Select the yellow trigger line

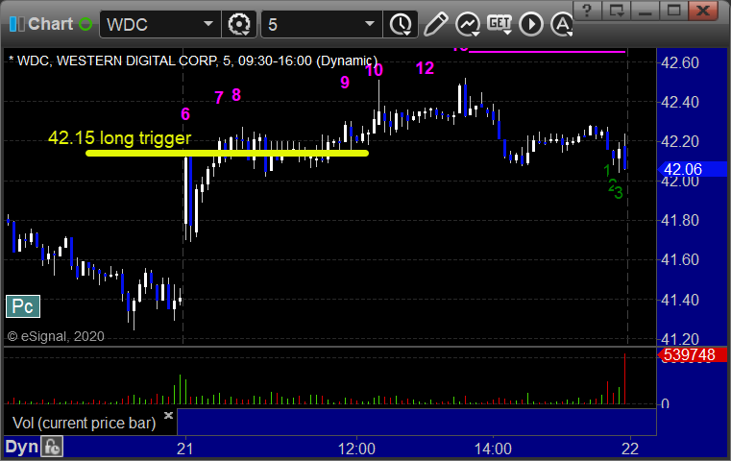227,153
